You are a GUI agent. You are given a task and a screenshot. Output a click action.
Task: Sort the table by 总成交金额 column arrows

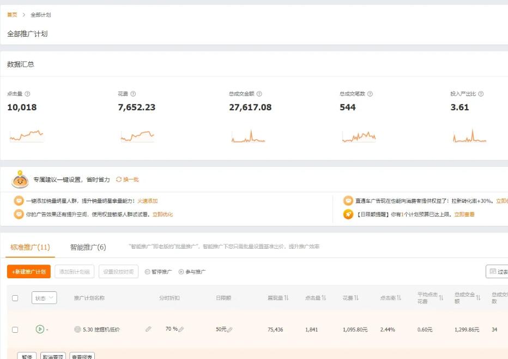pos(478,298)
